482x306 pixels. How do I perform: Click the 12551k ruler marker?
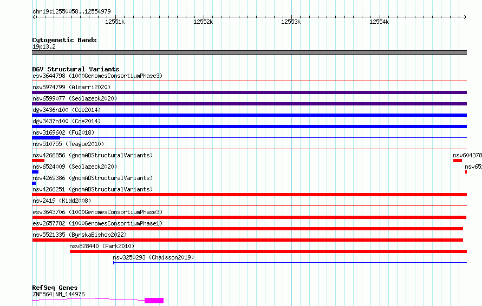(115, 22)
